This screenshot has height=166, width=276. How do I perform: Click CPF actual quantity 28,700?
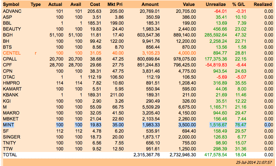56,65
